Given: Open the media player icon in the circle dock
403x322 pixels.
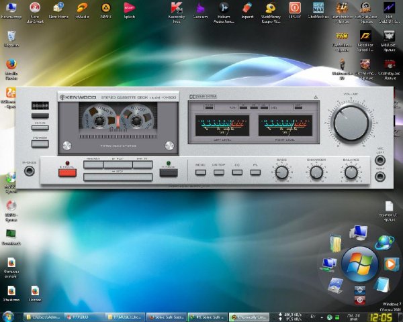Looking at the screenshot, I should [392, 264].
